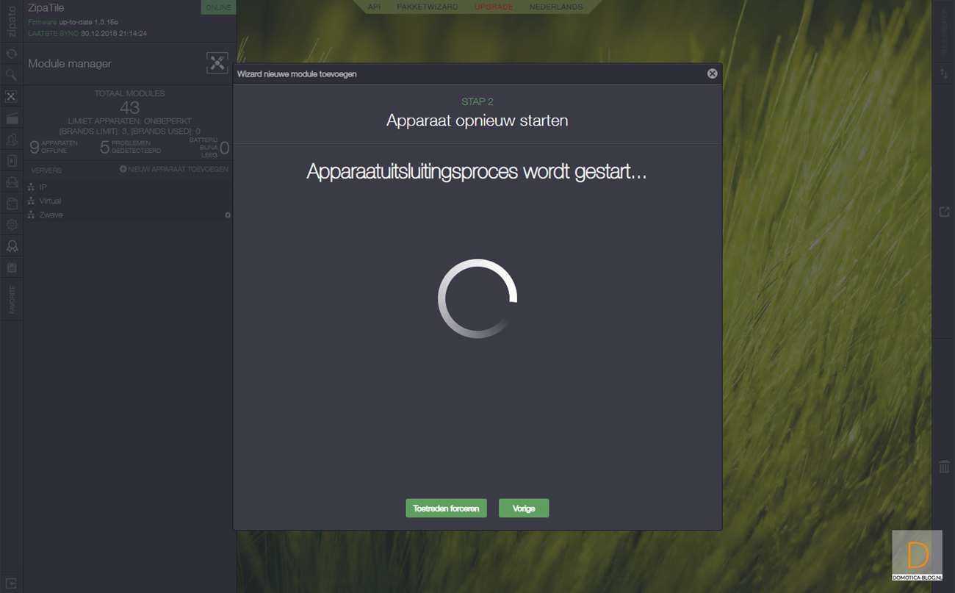Click the Stap 2 label in wizard
The image size is (955, 593).
pyautogui.click(x=478, y=101)
